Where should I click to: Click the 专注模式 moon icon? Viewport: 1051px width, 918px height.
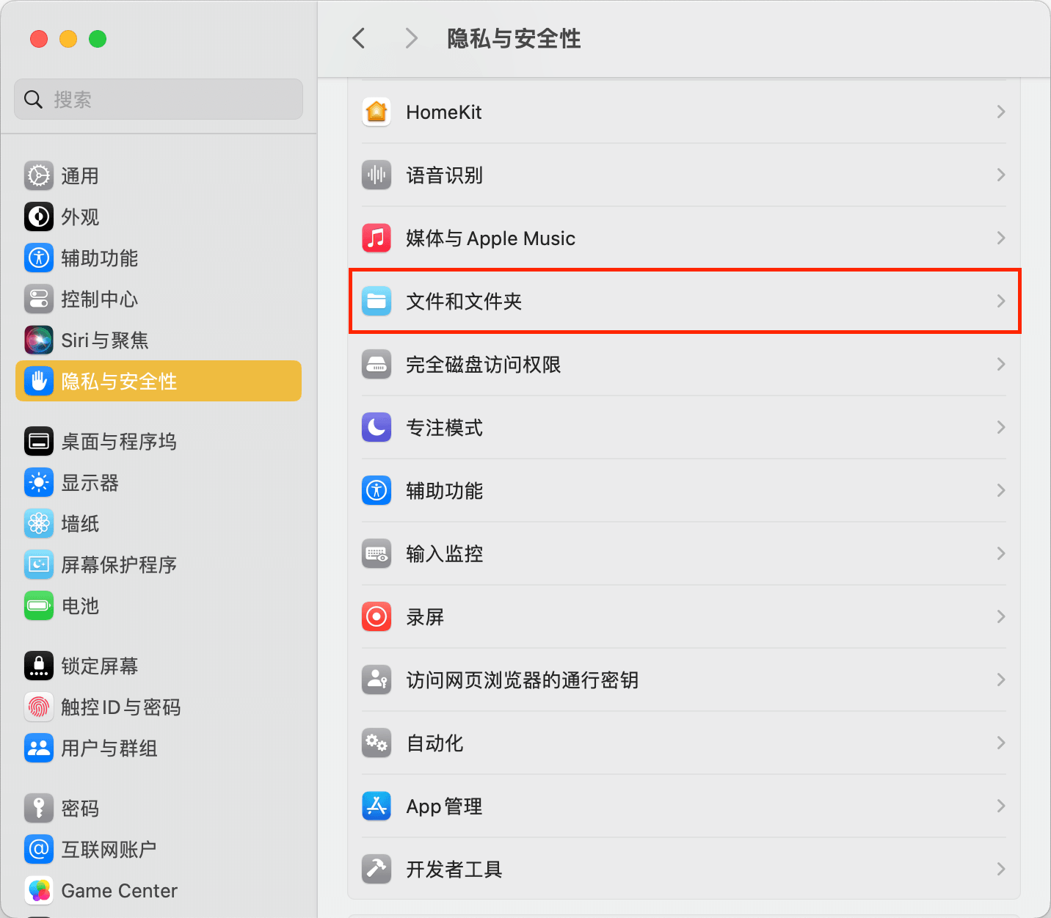(x=377, y=428)
